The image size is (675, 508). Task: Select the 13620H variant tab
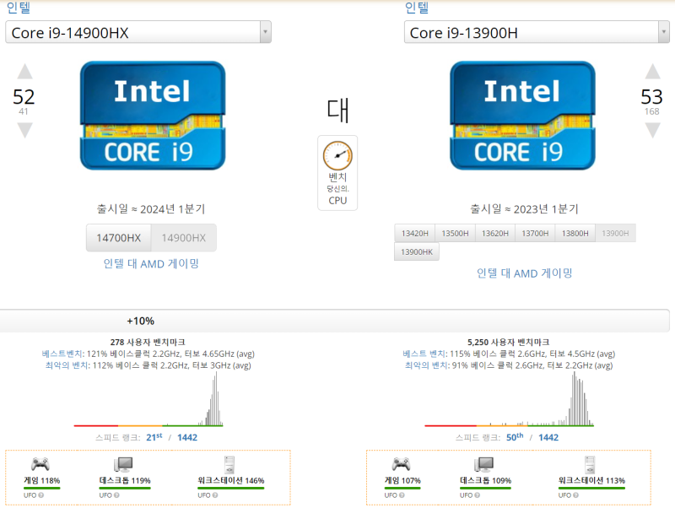coord(495,234)
